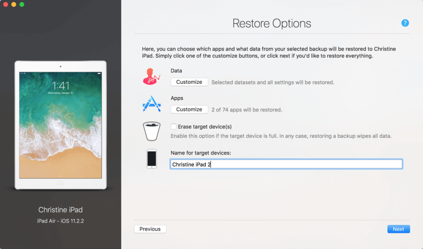The image size is (423, 249).
Task: Click the red Data person icon
Action: pyautogui.click(x=151, y=77)
